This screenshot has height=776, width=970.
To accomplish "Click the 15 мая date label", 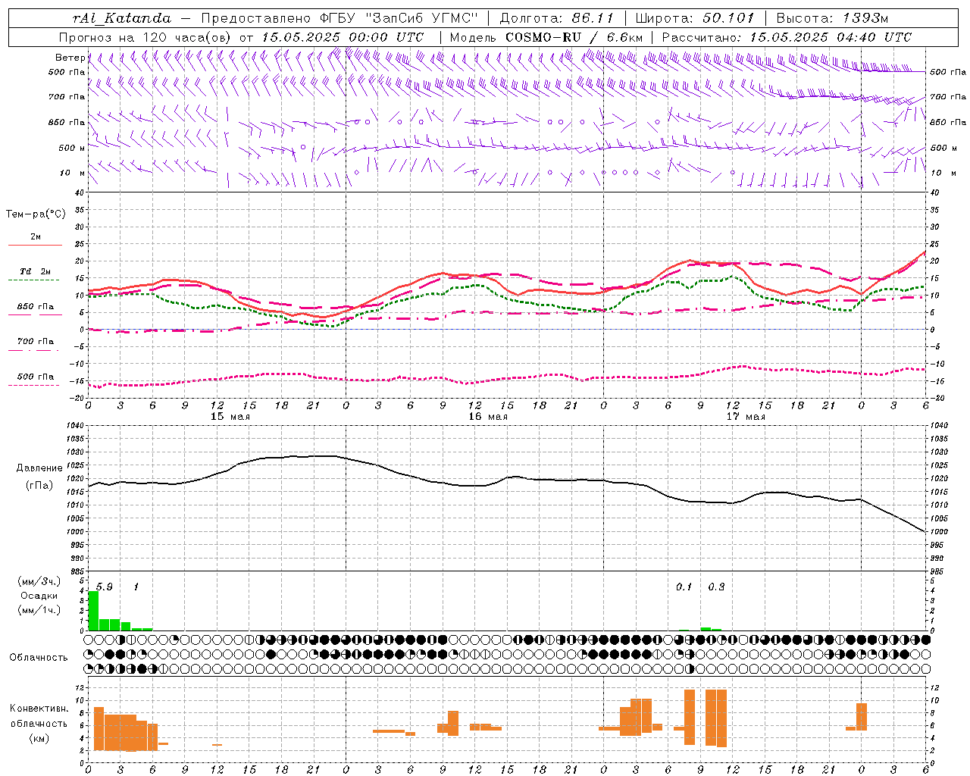I will [230, 417].
